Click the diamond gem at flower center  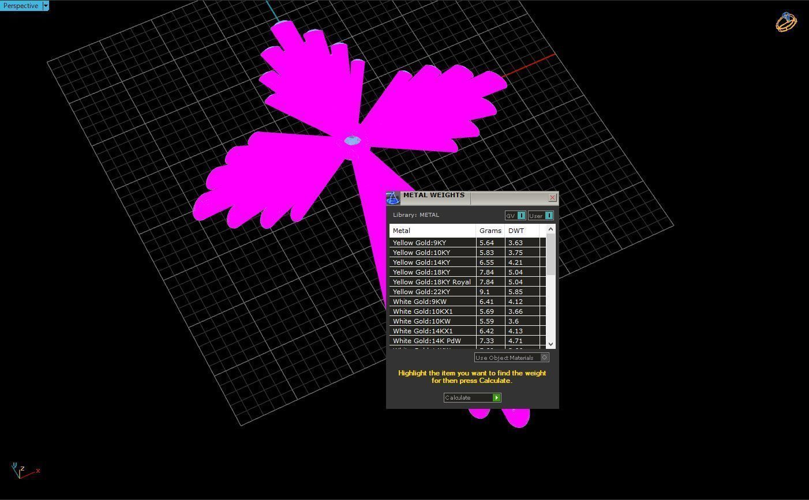(352, 141)
